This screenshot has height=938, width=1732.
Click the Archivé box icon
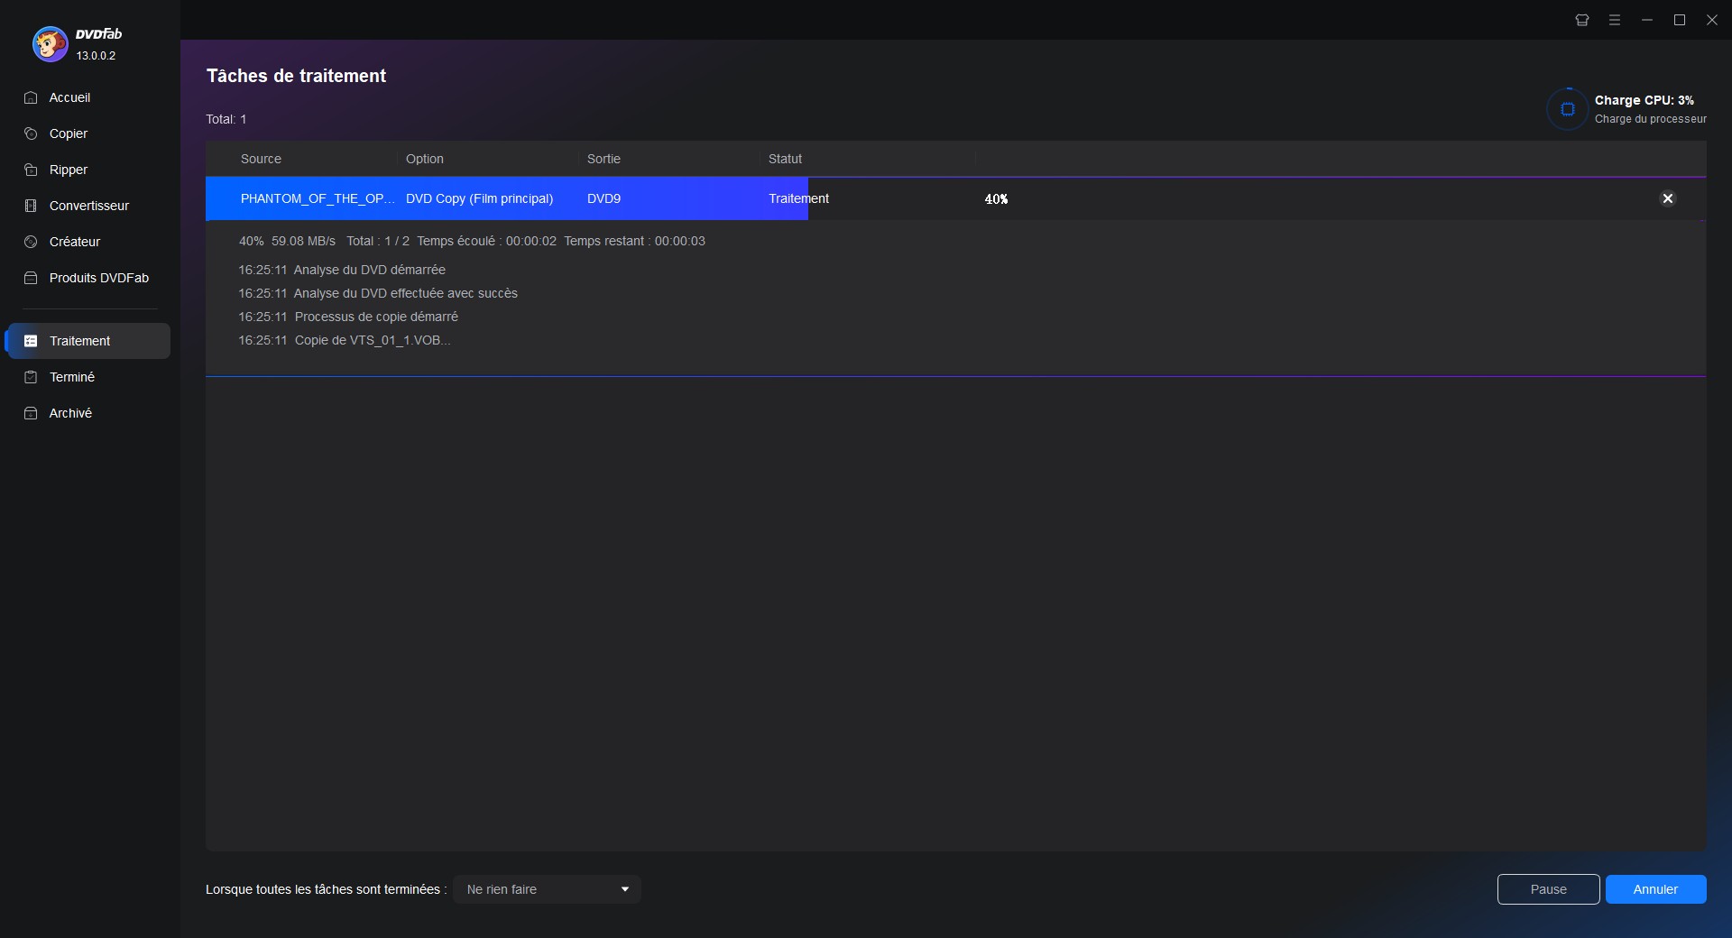(x=31, y=413)
